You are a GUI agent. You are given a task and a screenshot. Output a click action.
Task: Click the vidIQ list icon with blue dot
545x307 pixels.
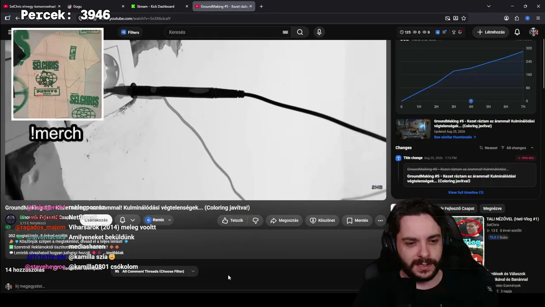point(445,32)
